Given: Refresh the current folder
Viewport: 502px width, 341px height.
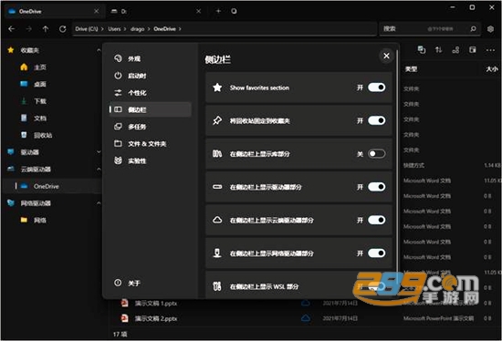Looking at the screenshot, I should (62, 29).
